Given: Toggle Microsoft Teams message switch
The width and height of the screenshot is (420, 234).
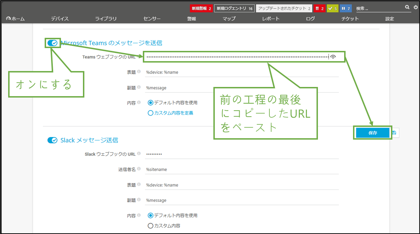Looking at the screenshot, I should click(52, 43).
